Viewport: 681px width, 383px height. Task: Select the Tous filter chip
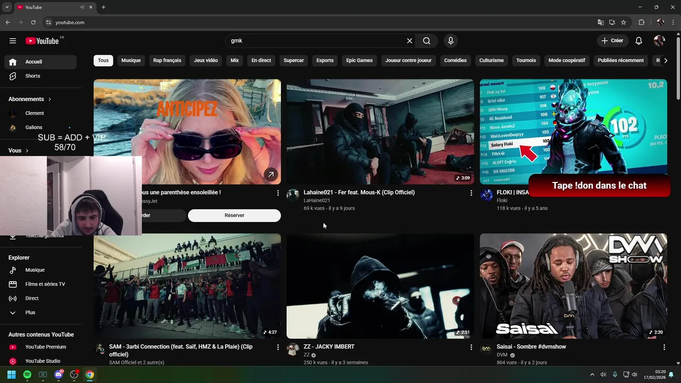click(103, 61)
